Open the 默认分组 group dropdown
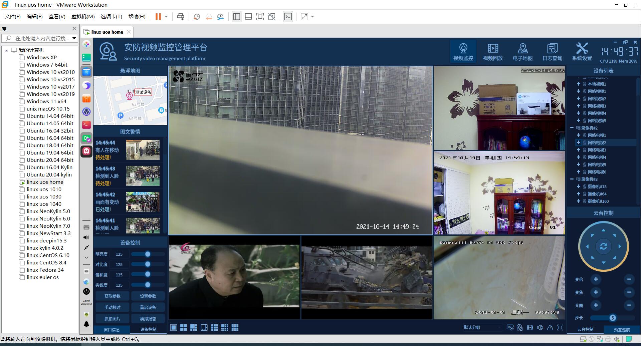The image size is (641, 346). tap(482, 328)
